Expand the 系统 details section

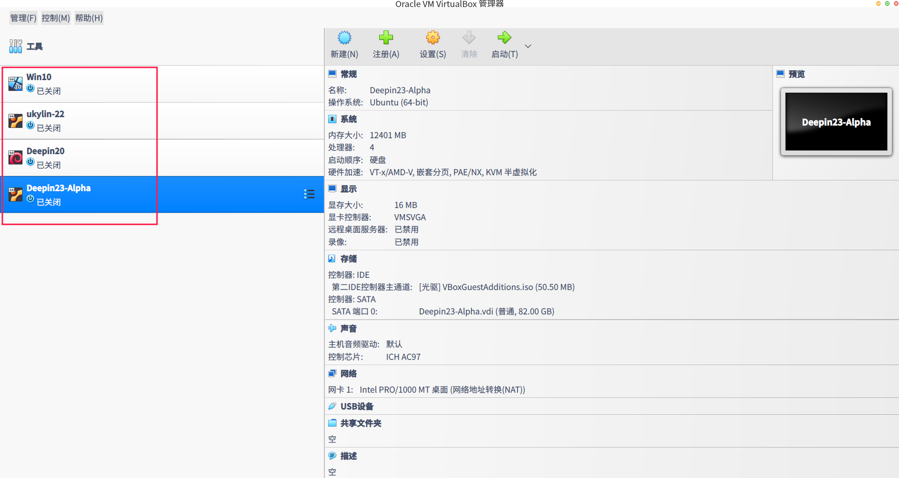pos(332,119)
